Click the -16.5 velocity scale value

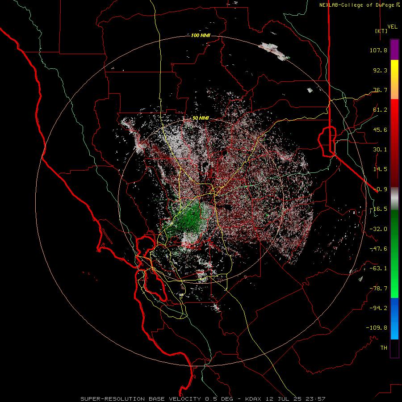(378, 209)
